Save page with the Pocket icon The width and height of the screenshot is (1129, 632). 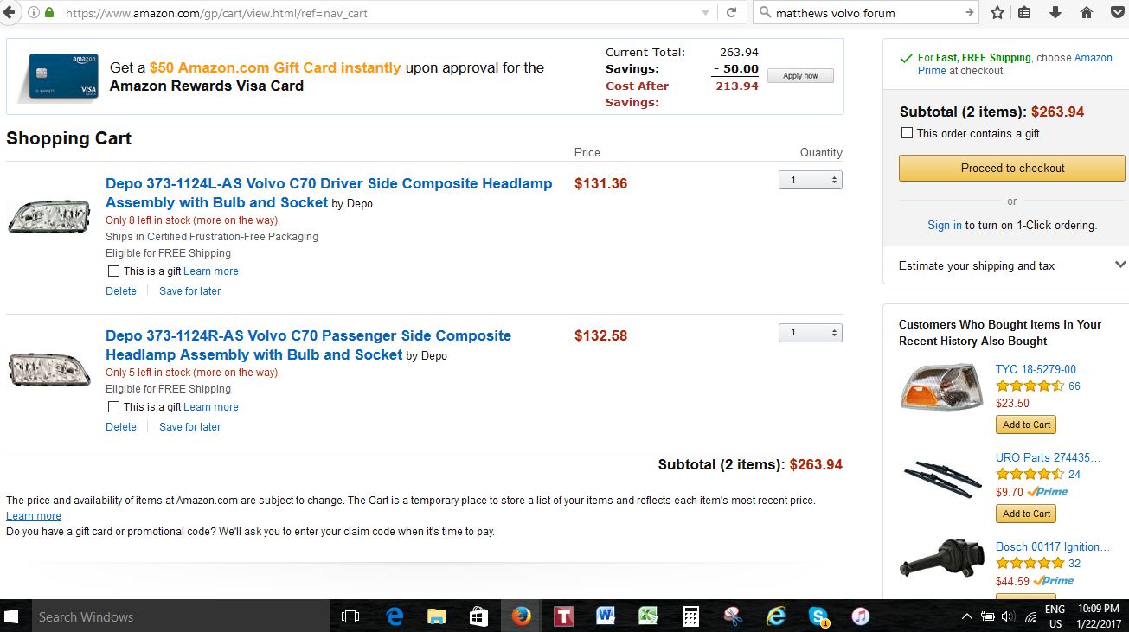[x=1118, y=13]
